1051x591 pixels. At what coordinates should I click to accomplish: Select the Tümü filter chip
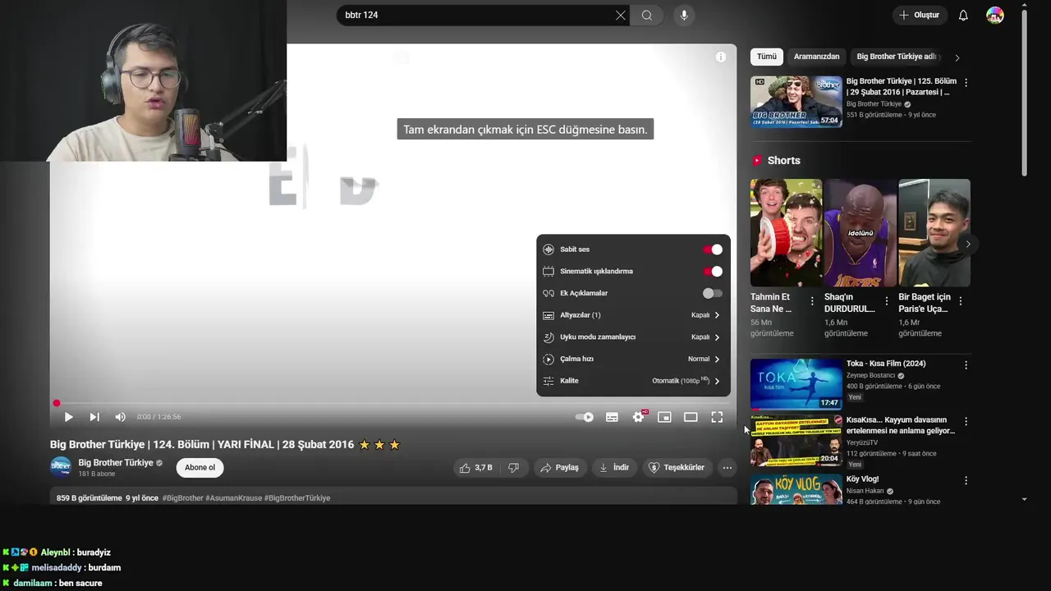(767, 57)
